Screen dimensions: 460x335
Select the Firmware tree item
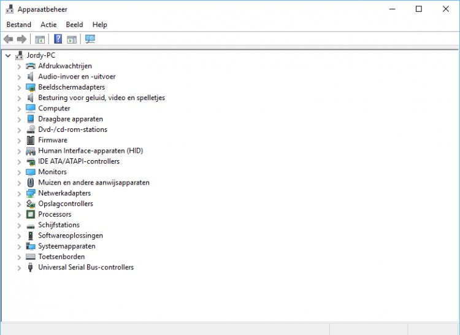point(53,140)
